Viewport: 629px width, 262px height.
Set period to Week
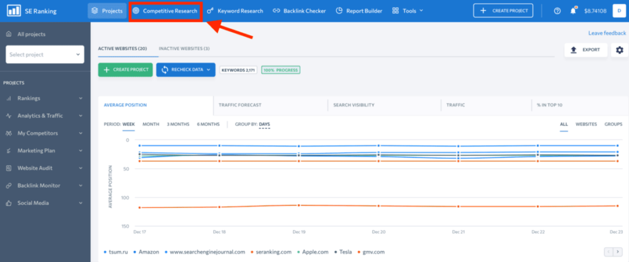coord(129,125)
